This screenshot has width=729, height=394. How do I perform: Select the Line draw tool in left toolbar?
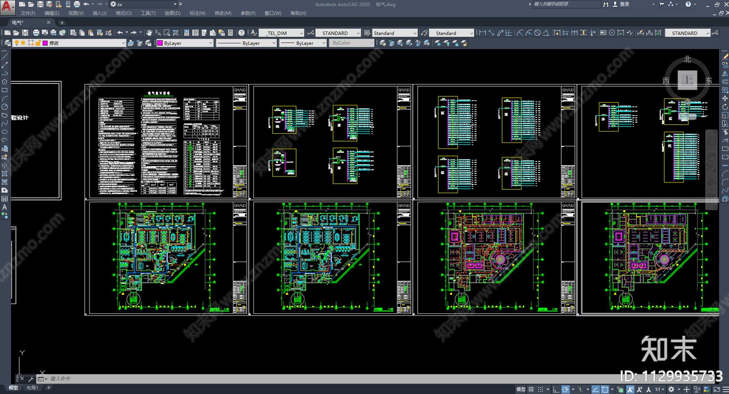point(5,57)
